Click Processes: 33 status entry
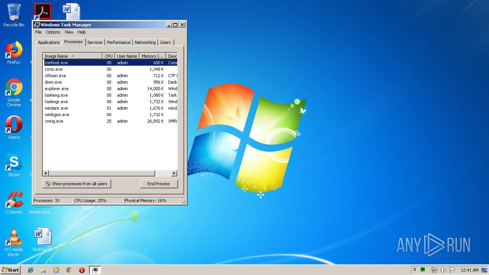 coord(53,201)
